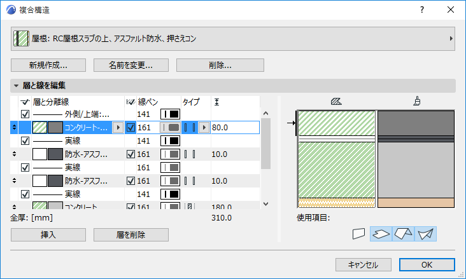Image resolution: width=466 pixels, height=279 pixels.
Task: Click the surface paintbrush preview header icon
Action: pos(417,101)
